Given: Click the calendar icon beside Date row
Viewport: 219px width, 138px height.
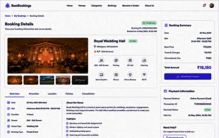Looking at the screenshot, I should (x=8, y=103).
